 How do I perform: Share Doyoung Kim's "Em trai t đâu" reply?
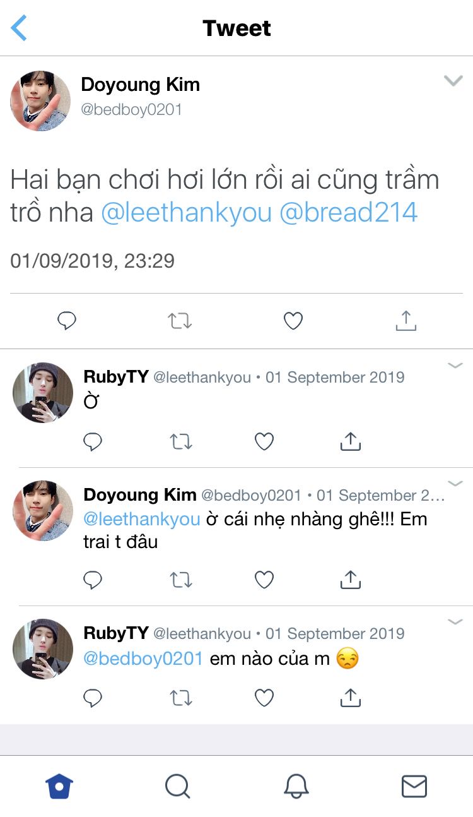[x=350, y=579]
